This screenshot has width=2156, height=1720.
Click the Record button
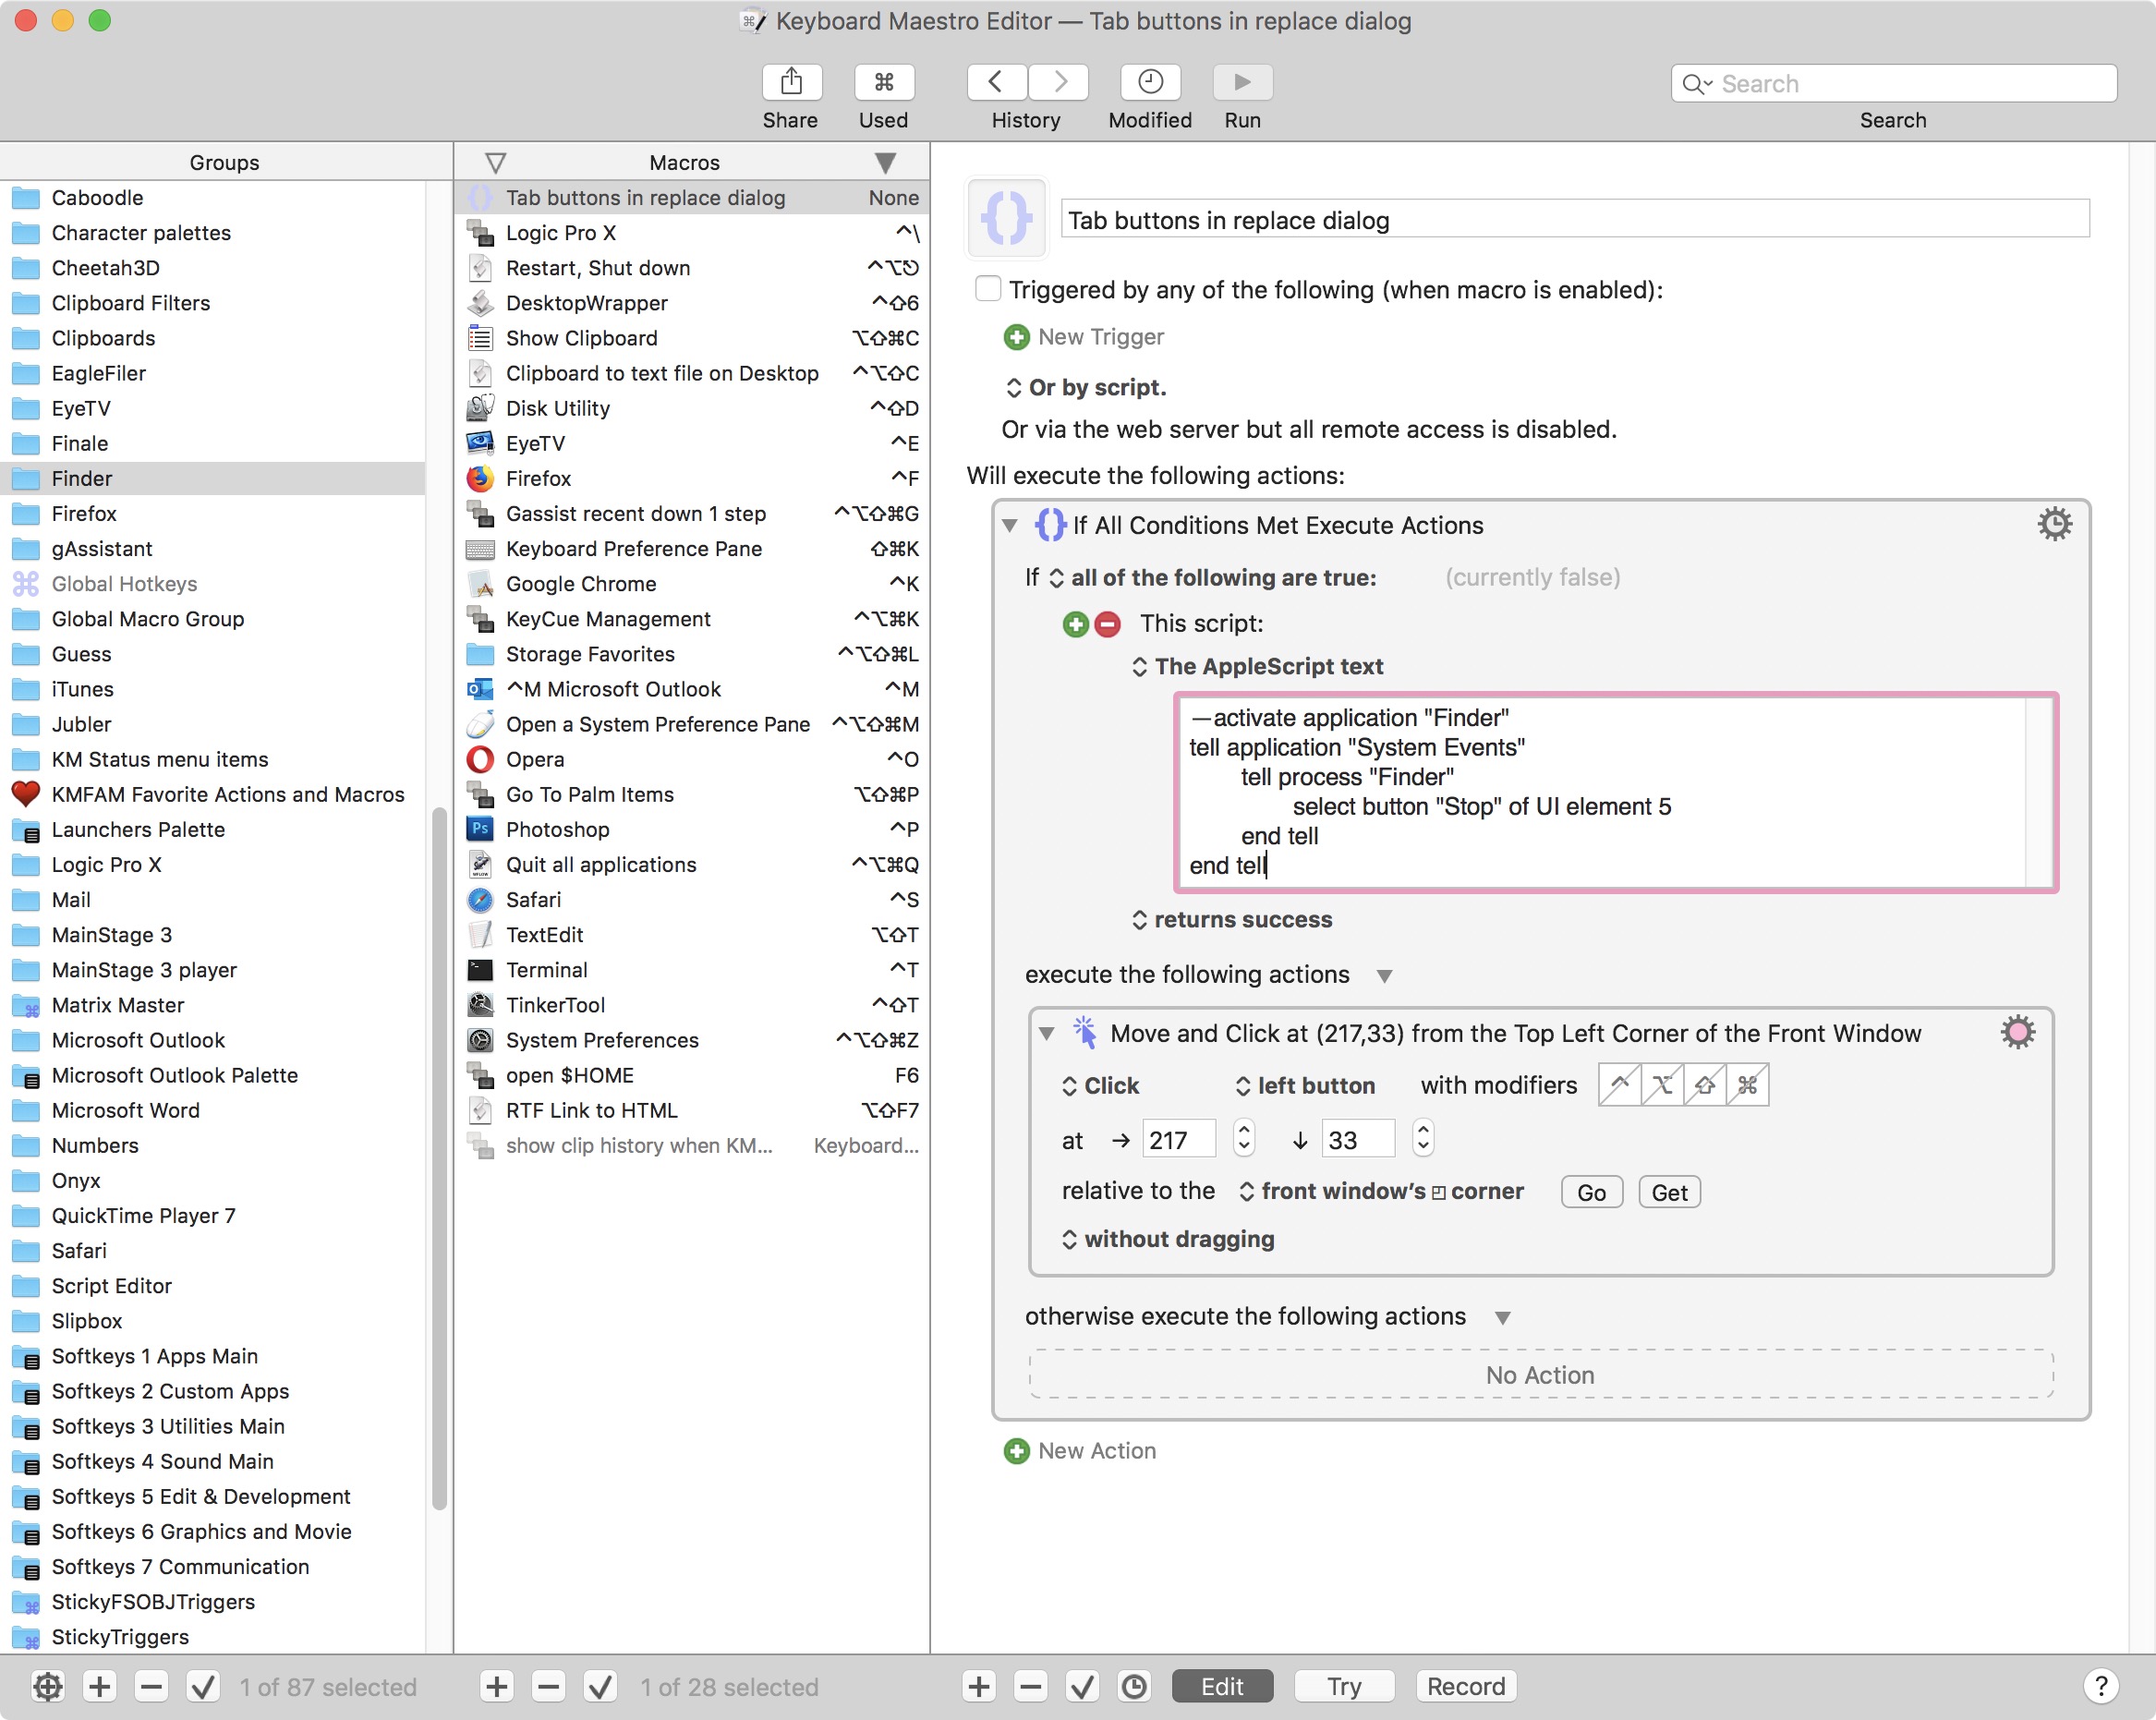point(1465,1687)
